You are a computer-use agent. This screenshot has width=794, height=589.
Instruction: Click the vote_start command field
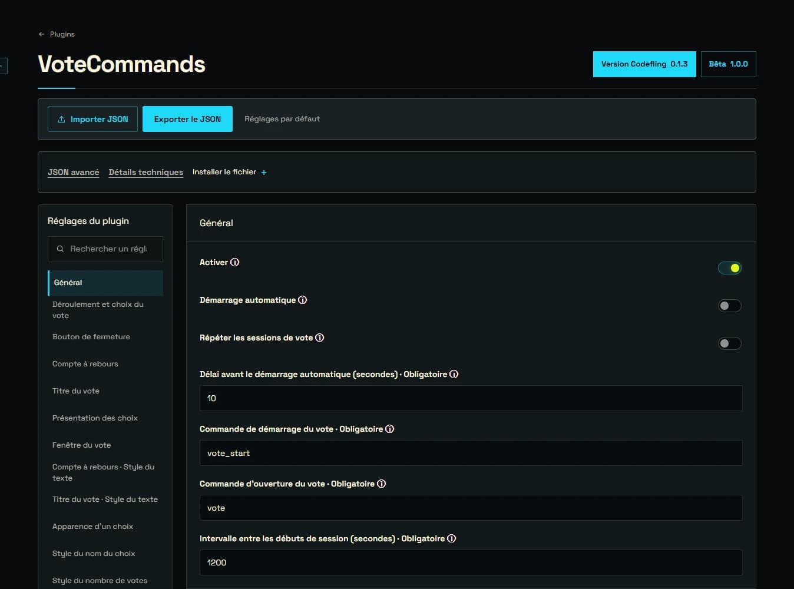point(471,453)
